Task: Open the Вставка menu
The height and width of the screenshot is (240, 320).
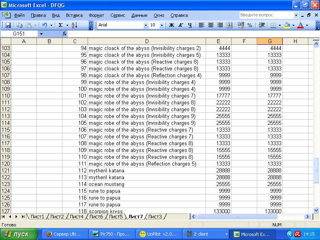Action: click(x=74, y=15)
